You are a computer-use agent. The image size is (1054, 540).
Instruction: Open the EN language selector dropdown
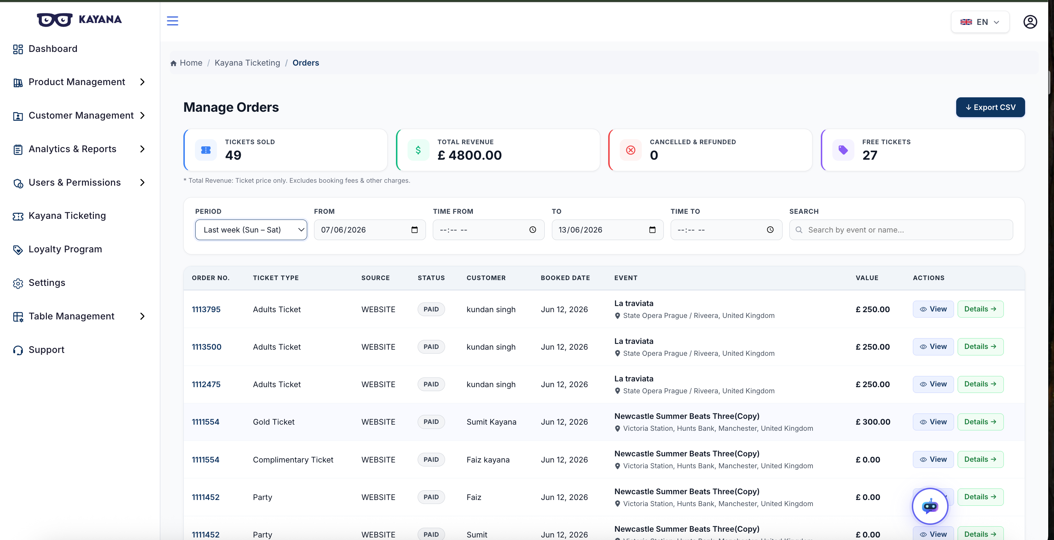click(x=980, y=22)
